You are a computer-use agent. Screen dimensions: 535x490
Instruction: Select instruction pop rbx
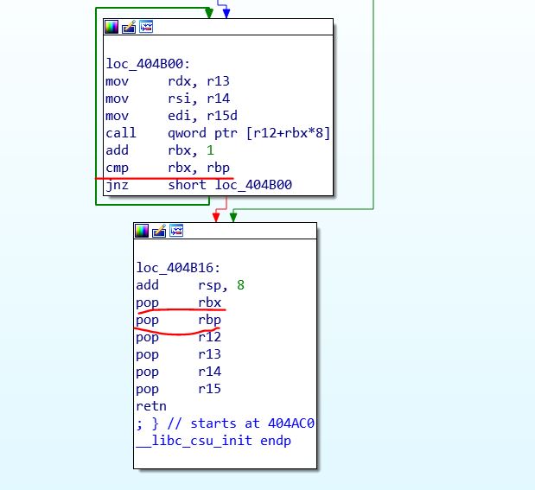178,302
